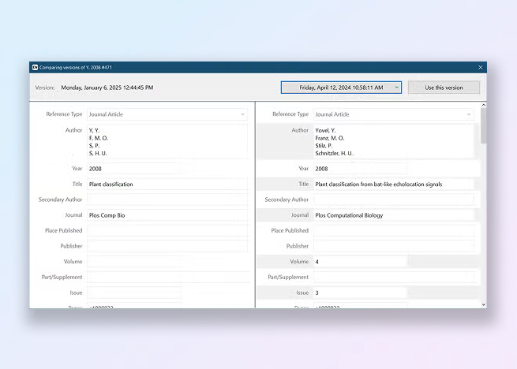Click the EndNote app icon in title bar
Viewport: 517px width, 369px height.
click(x=35, y=68)
